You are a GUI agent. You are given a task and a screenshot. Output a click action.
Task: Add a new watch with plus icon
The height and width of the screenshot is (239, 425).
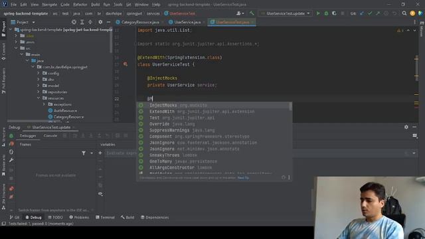[x=100, y=153]
